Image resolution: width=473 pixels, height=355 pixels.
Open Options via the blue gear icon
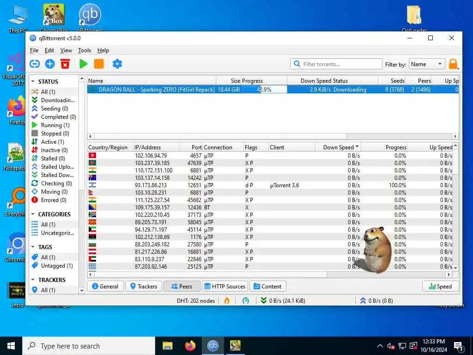click(x=117, y=64)
